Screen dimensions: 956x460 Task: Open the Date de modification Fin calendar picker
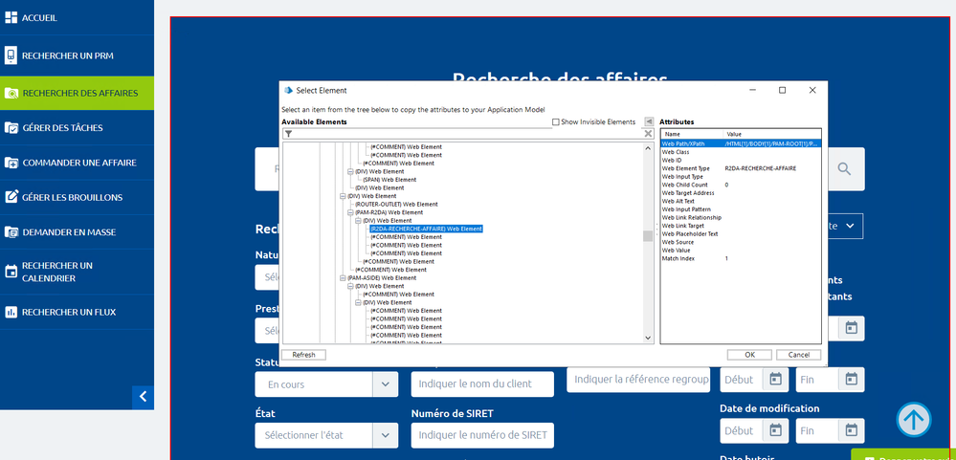point(851,430)
